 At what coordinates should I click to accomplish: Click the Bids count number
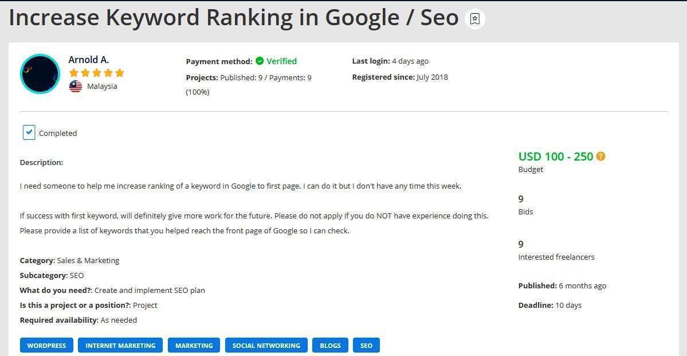(x=521, y=199)
